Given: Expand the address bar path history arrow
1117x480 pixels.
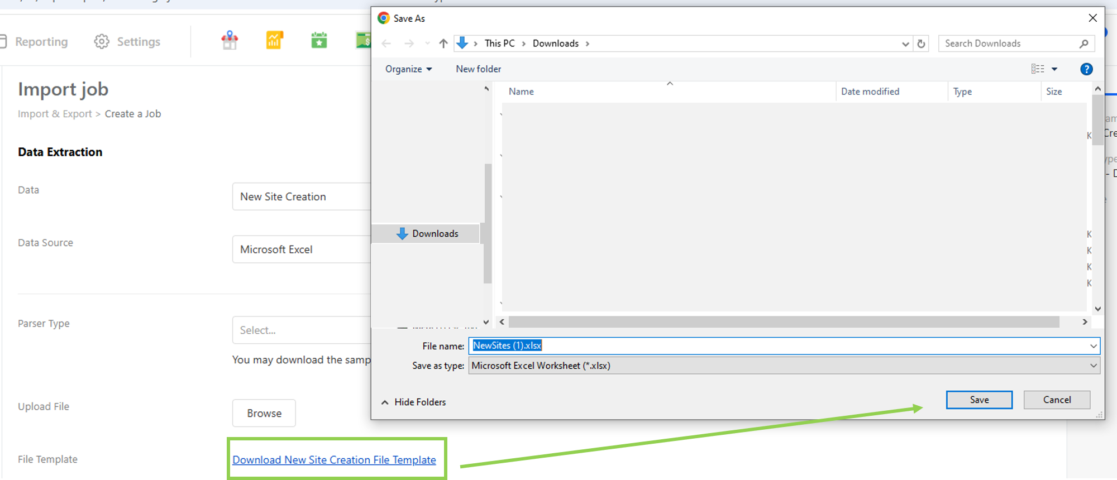Looking at the screenshot, I should click(905, 44).
